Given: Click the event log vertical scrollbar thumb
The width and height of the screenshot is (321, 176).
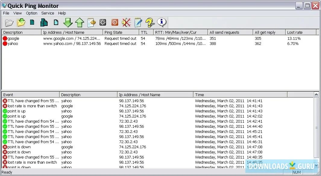Looking at the screenshot, I should [x=316, y=128].
